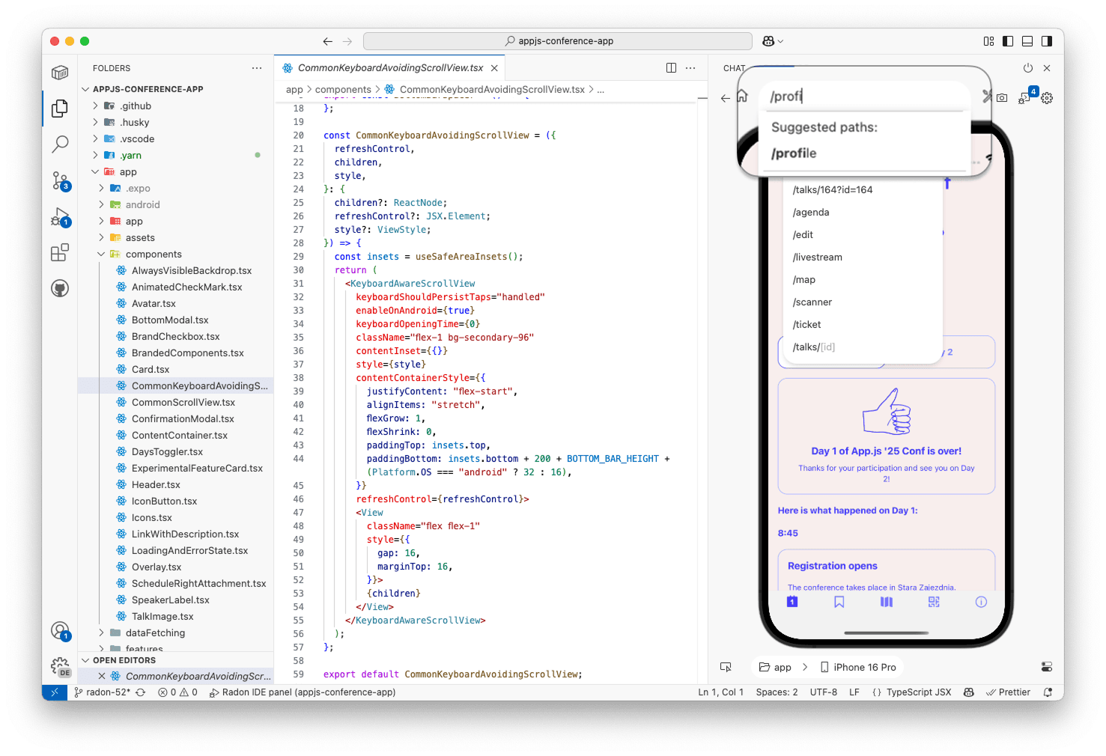
Task: Toggle the device settings switches icon
Action: click(1047, 667)
